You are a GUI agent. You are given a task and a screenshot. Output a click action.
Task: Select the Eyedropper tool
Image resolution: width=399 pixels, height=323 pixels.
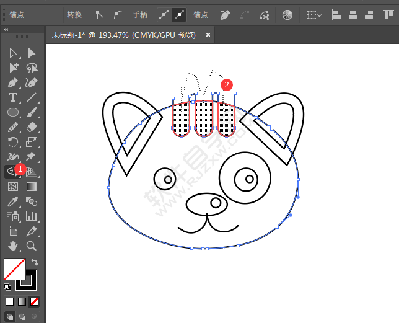point(13,201)
